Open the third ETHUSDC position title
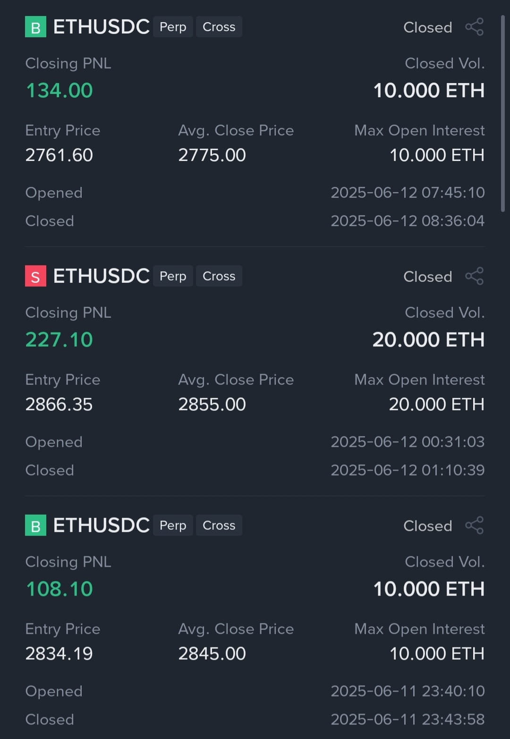Screen dimensions: 510x739 [102, 526]
